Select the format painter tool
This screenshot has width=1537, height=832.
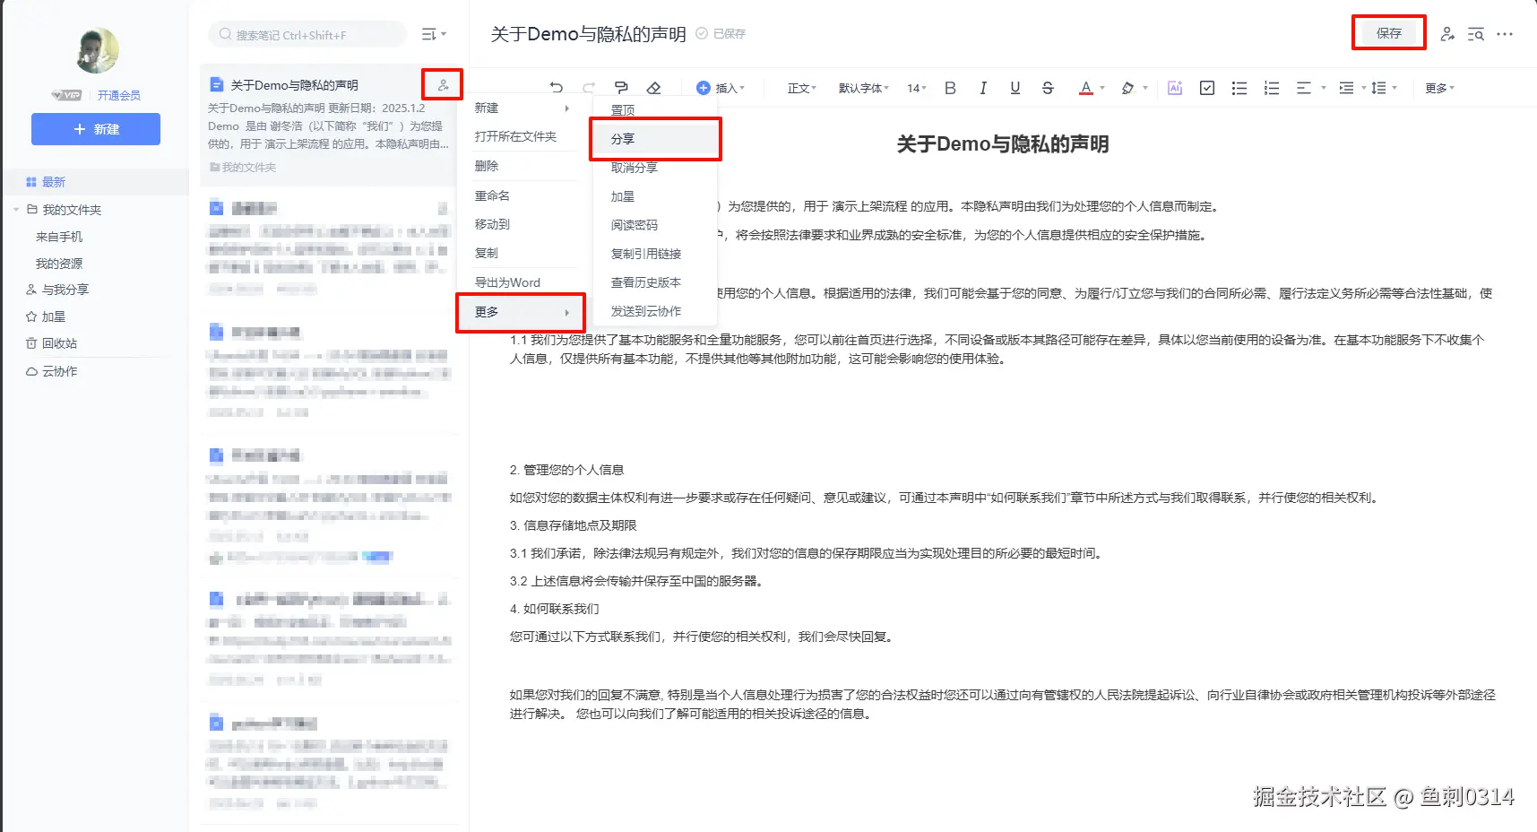pyautogui.click(x=621, y=88)
